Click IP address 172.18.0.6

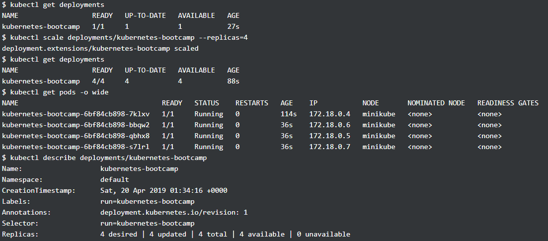click(x=329, y=125)
